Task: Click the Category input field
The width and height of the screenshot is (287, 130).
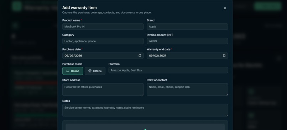Action: pos(103,41)
